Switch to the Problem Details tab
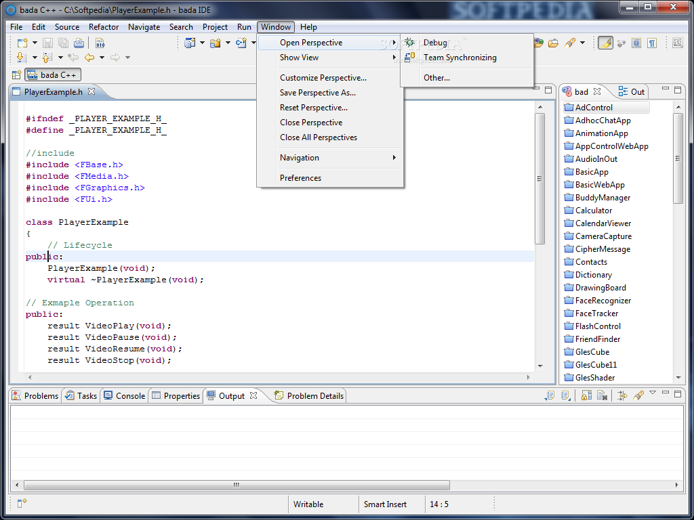The image size is (694, 520). coord(309,395)
